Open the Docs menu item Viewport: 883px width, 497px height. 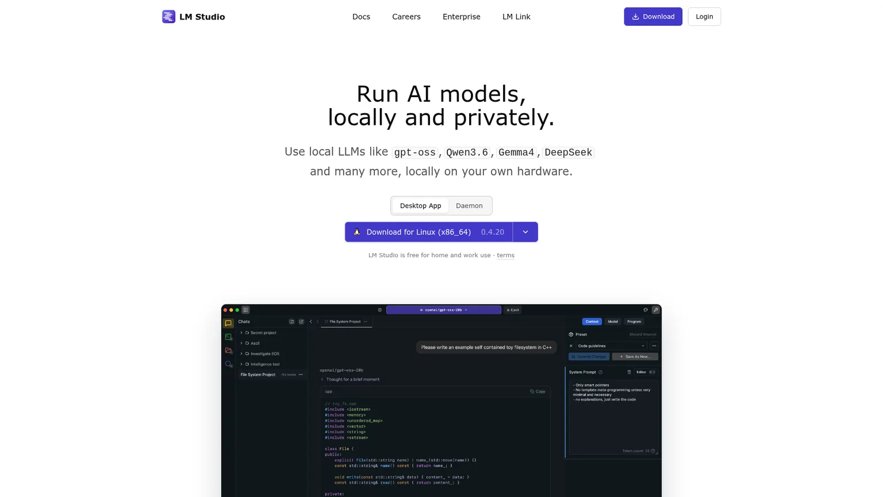click(x=361, y=17)
